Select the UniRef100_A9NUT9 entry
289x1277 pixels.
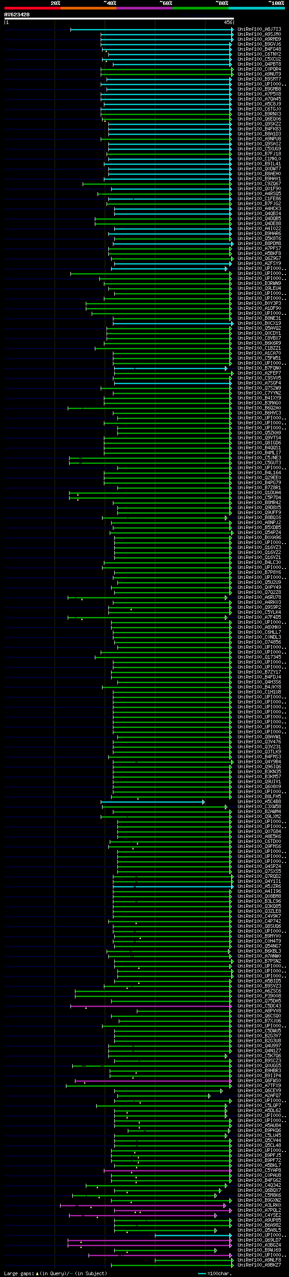(259, 74)
